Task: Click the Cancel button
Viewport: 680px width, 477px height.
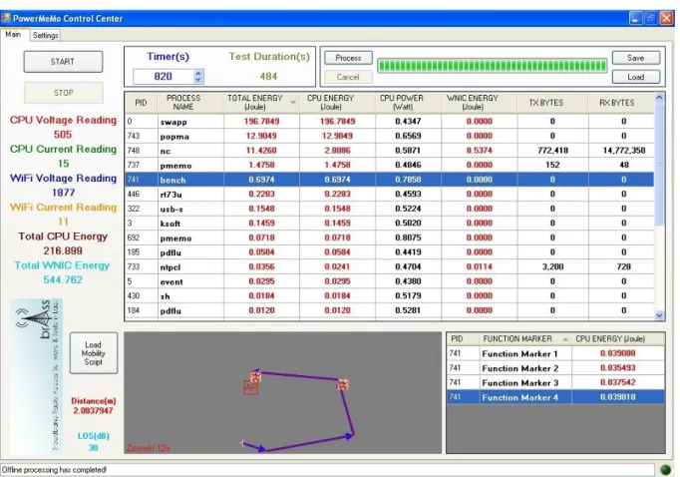Action: click(x=348, y=77)
